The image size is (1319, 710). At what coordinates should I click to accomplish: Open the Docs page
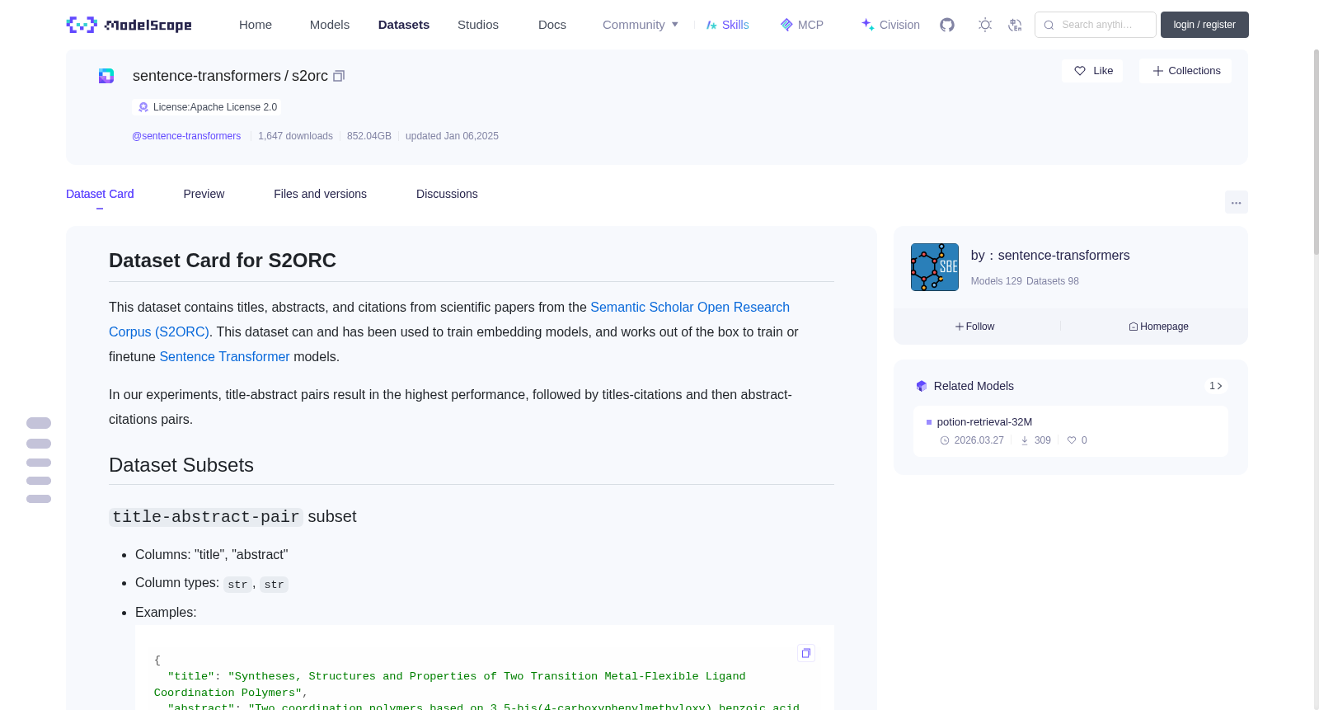coord(552,25)
